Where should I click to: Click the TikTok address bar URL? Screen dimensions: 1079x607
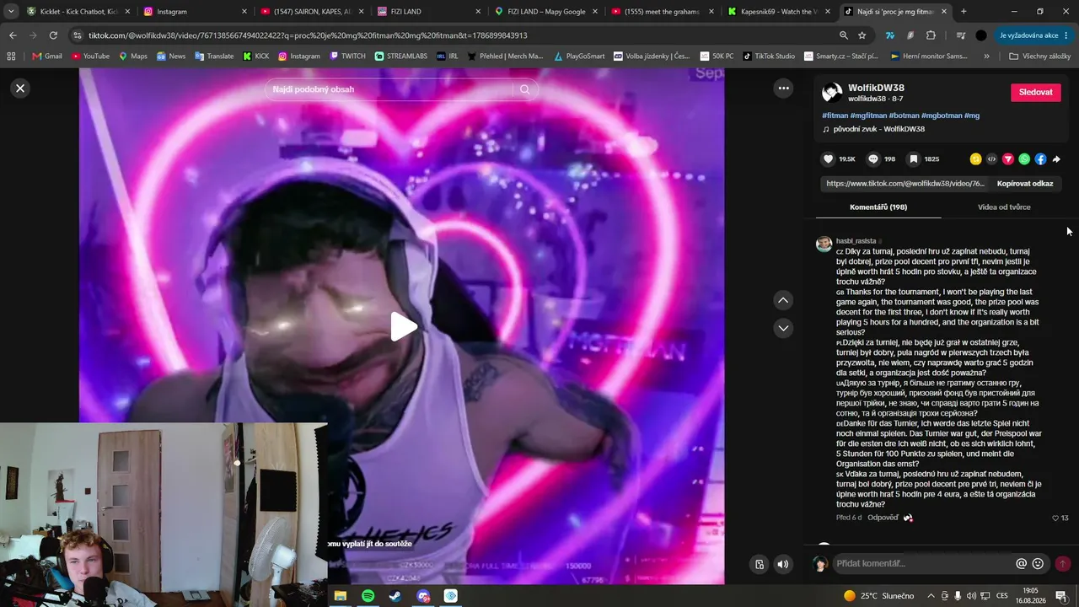(308, 35)
